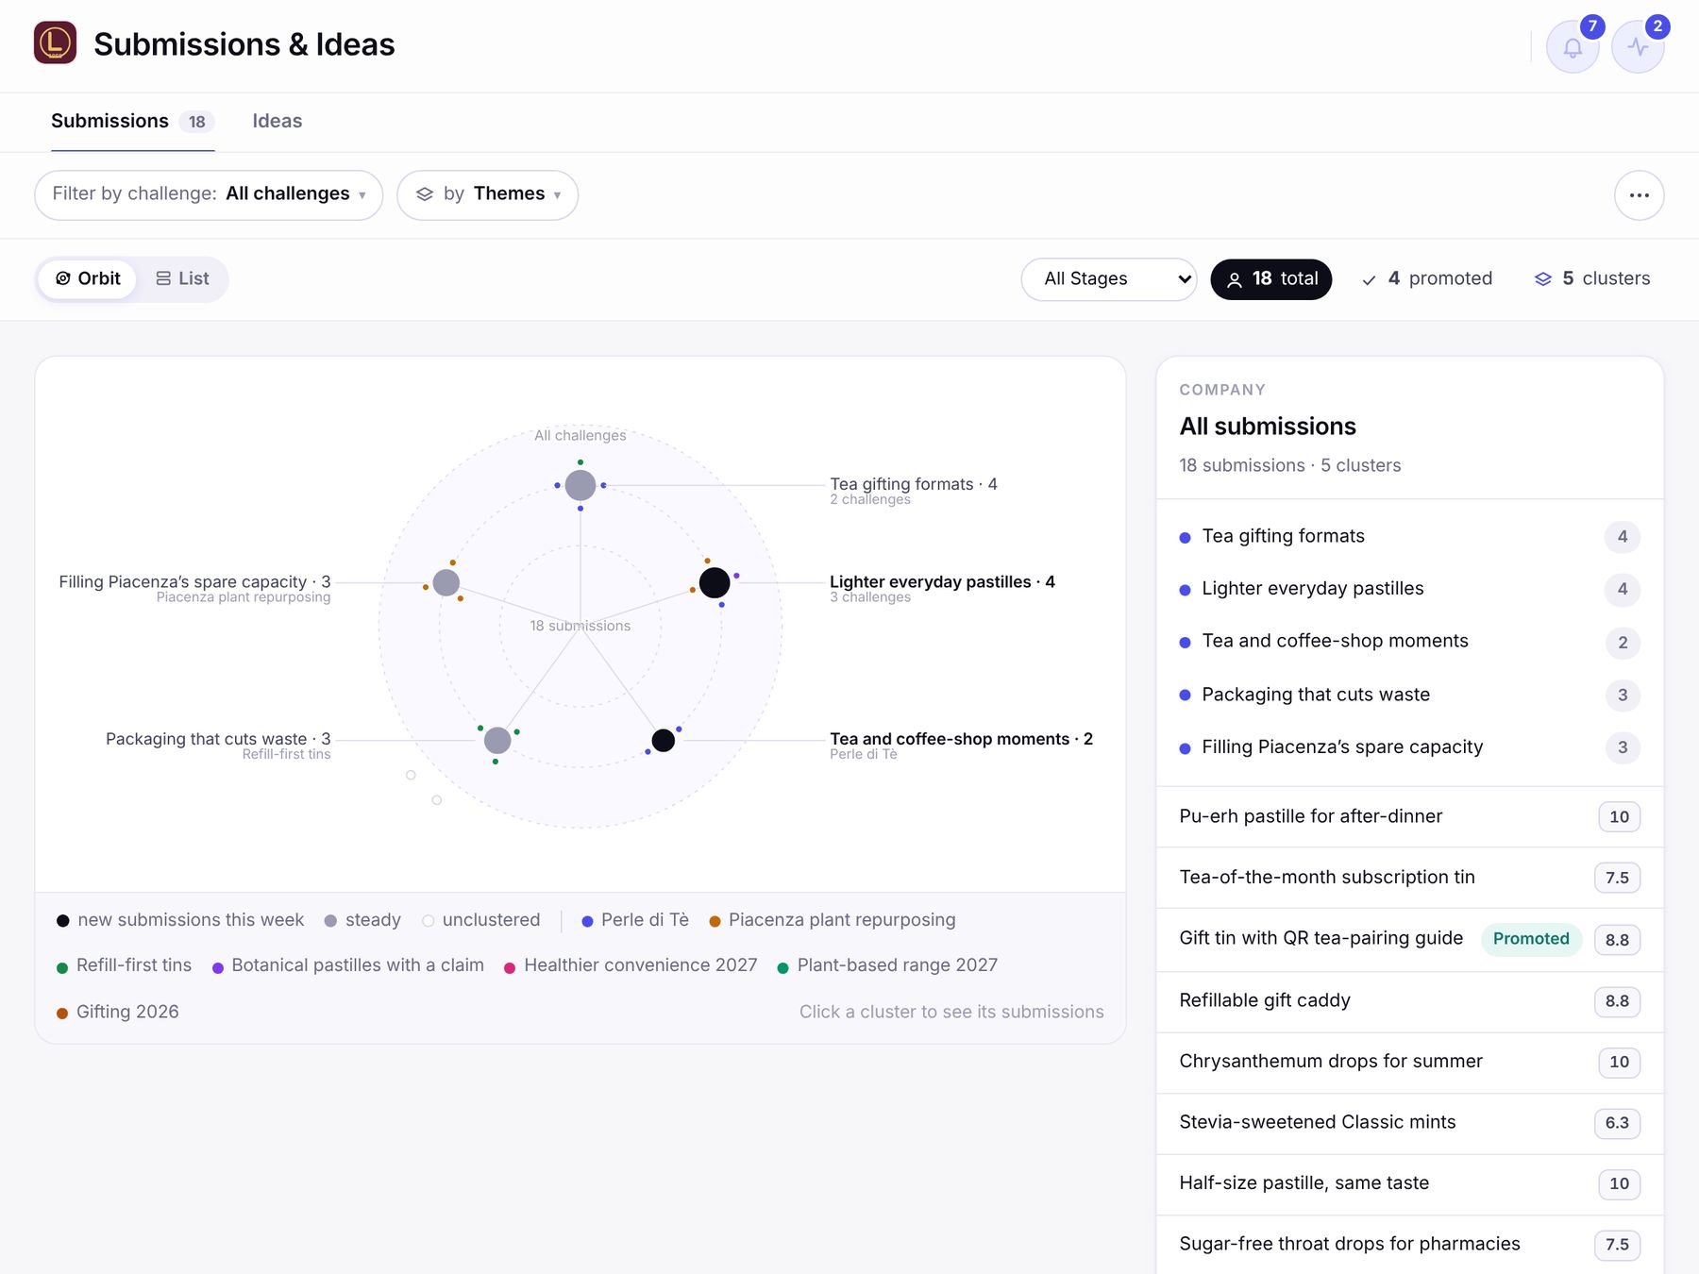Click the Healthier convenience 2027 legend entry

point(631,965)
